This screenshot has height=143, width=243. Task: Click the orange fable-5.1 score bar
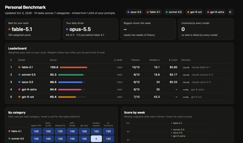pos(74,67)
